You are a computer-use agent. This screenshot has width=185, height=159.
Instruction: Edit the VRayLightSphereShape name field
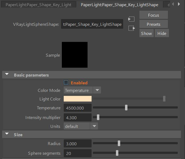click(x=92, y=24)
